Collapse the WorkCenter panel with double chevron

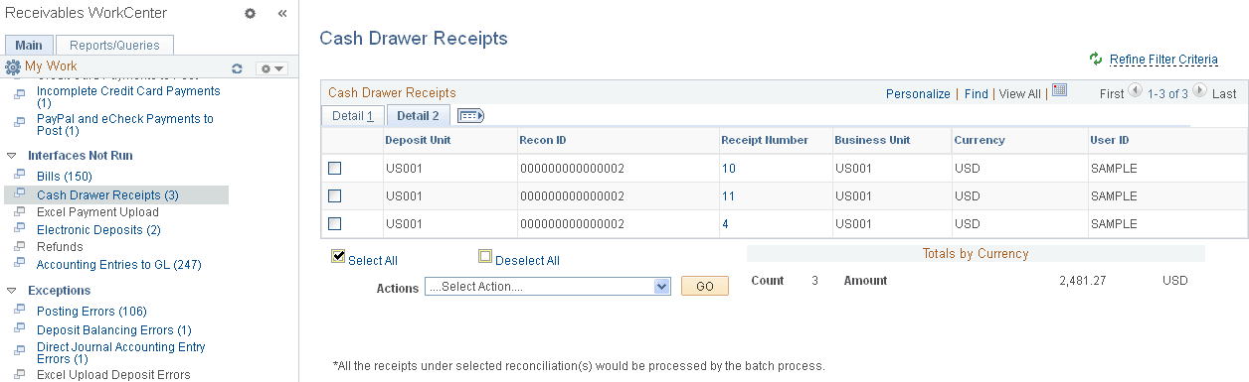click(x=281, y=14)
